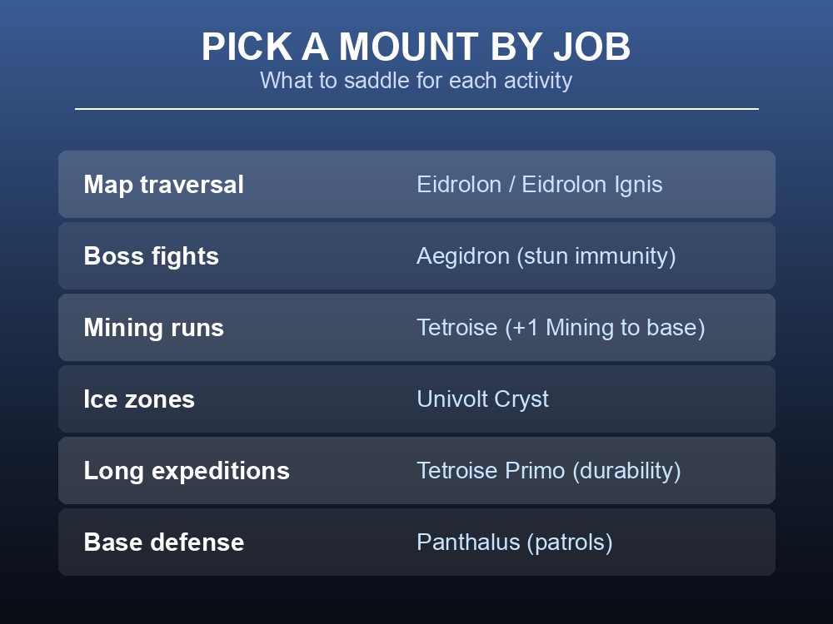Screen dimensions: 833x624
Task: Click Panthalus (patrols) entry
Action: 514,542
